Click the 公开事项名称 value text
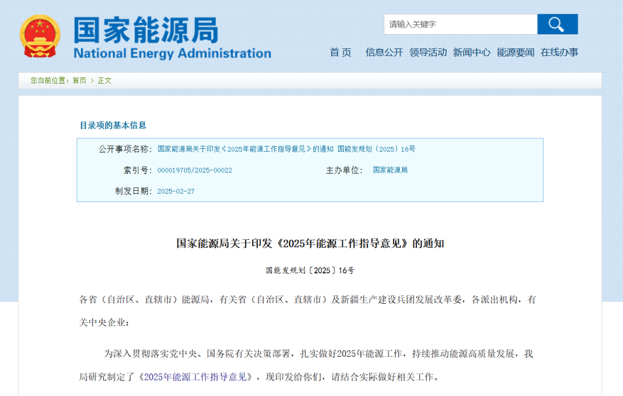 click(x=287, y=149)
